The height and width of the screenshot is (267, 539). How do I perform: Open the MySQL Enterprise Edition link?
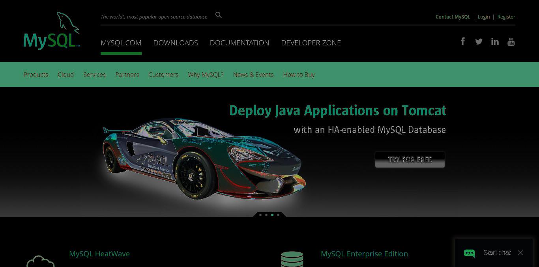coord(364,254)
